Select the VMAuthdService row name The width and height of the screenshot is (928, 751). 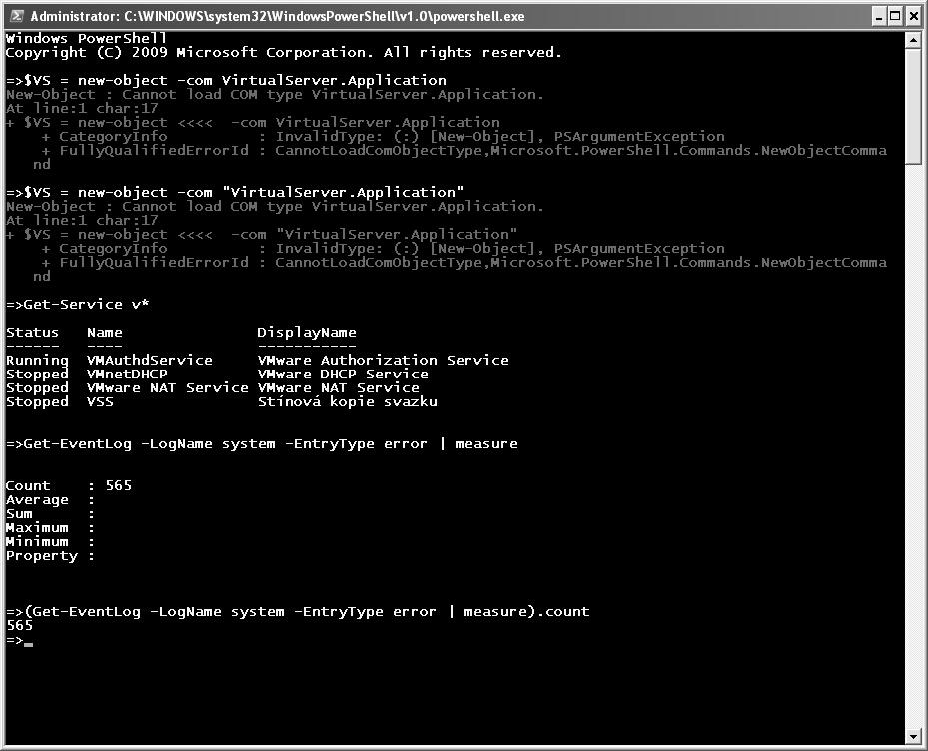click(x=149, y=360)
